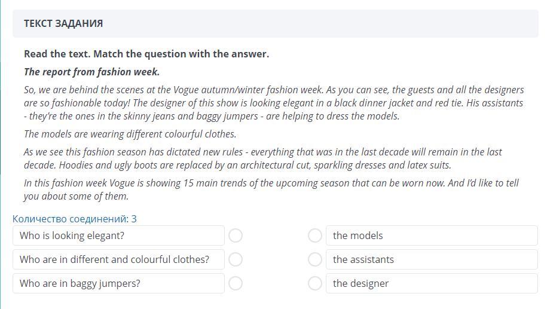Click the "Read the text. Match the question" instruction
Screen dimensions: 547x309
click(146, 54)
